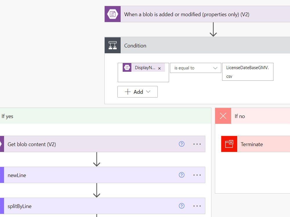Open the Terminate action card
The image size is (290, 217).
point(261,144)
